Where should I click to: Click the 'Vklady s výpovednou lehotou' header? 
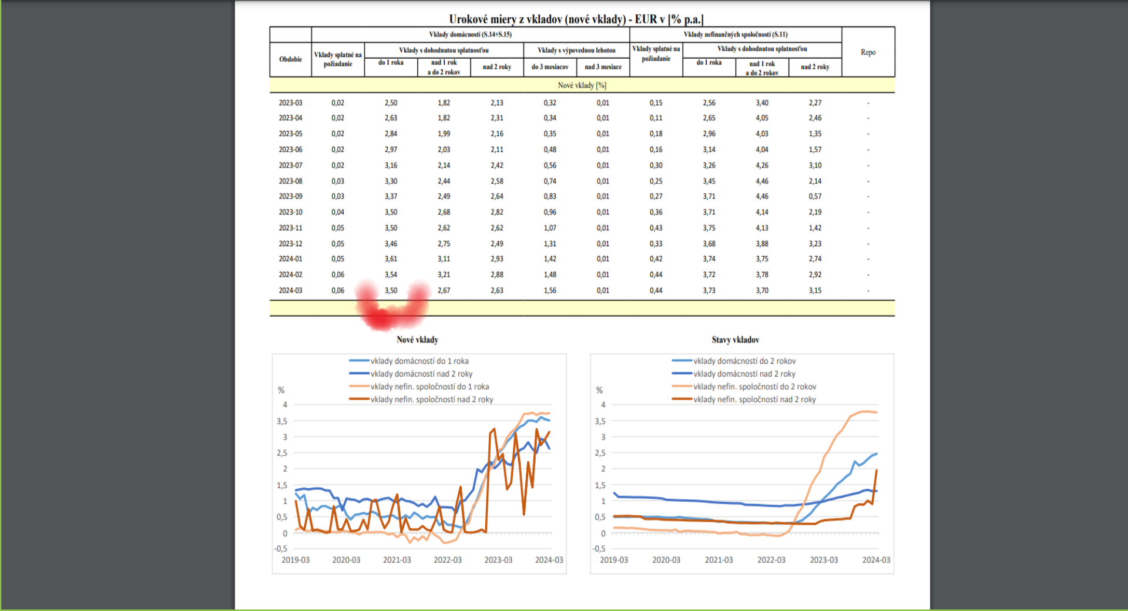pos(576,51)
